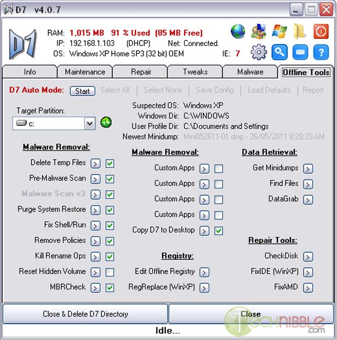The width and height of the screenshot is (337, 340).
Task: Open the Target Partition drive dropdown
Action: pos(90,124)
